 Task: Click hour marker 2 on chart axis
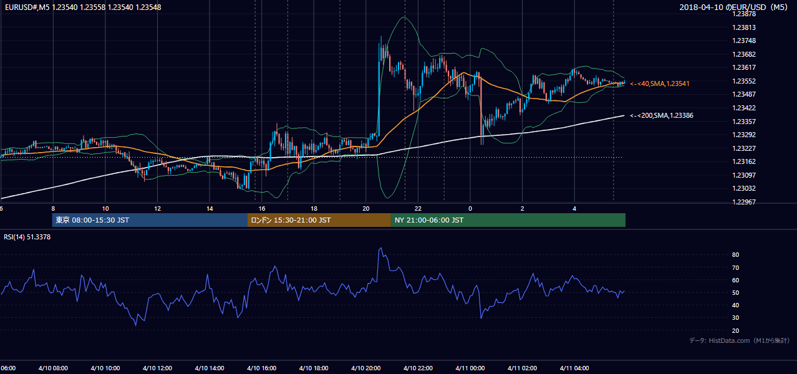(522, 208)
